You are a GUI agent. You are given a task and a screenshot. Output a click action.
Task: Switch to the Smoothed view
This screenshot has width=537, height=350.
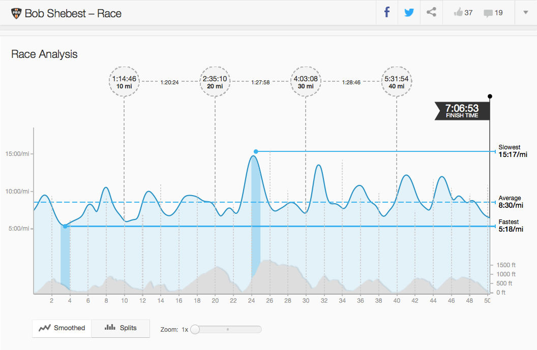click(x=62, y=328)
